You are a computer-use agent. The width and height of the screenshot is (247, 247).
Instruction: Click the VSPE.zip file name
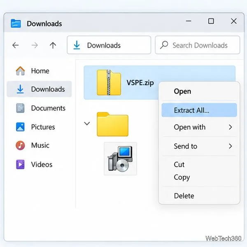140,83
